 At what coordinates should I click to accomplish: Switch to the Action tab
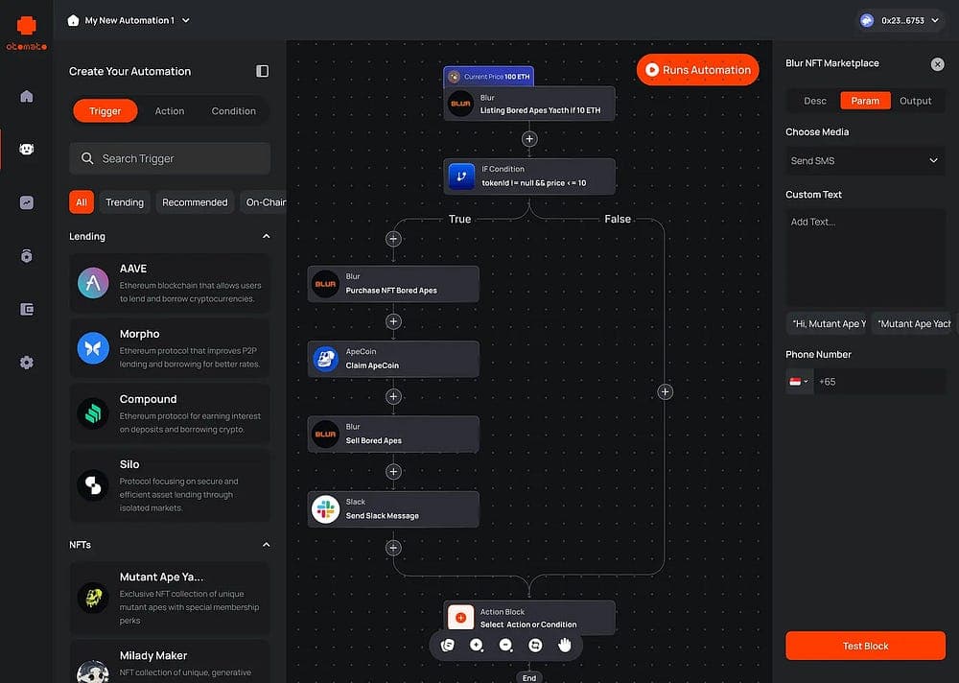[x=170, y=110]
